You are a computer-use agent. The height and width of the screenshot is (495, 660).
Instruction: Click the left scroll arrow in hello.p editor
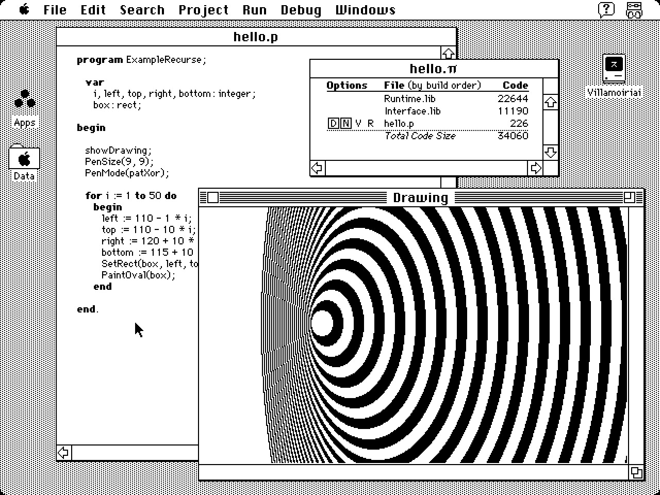63,453
